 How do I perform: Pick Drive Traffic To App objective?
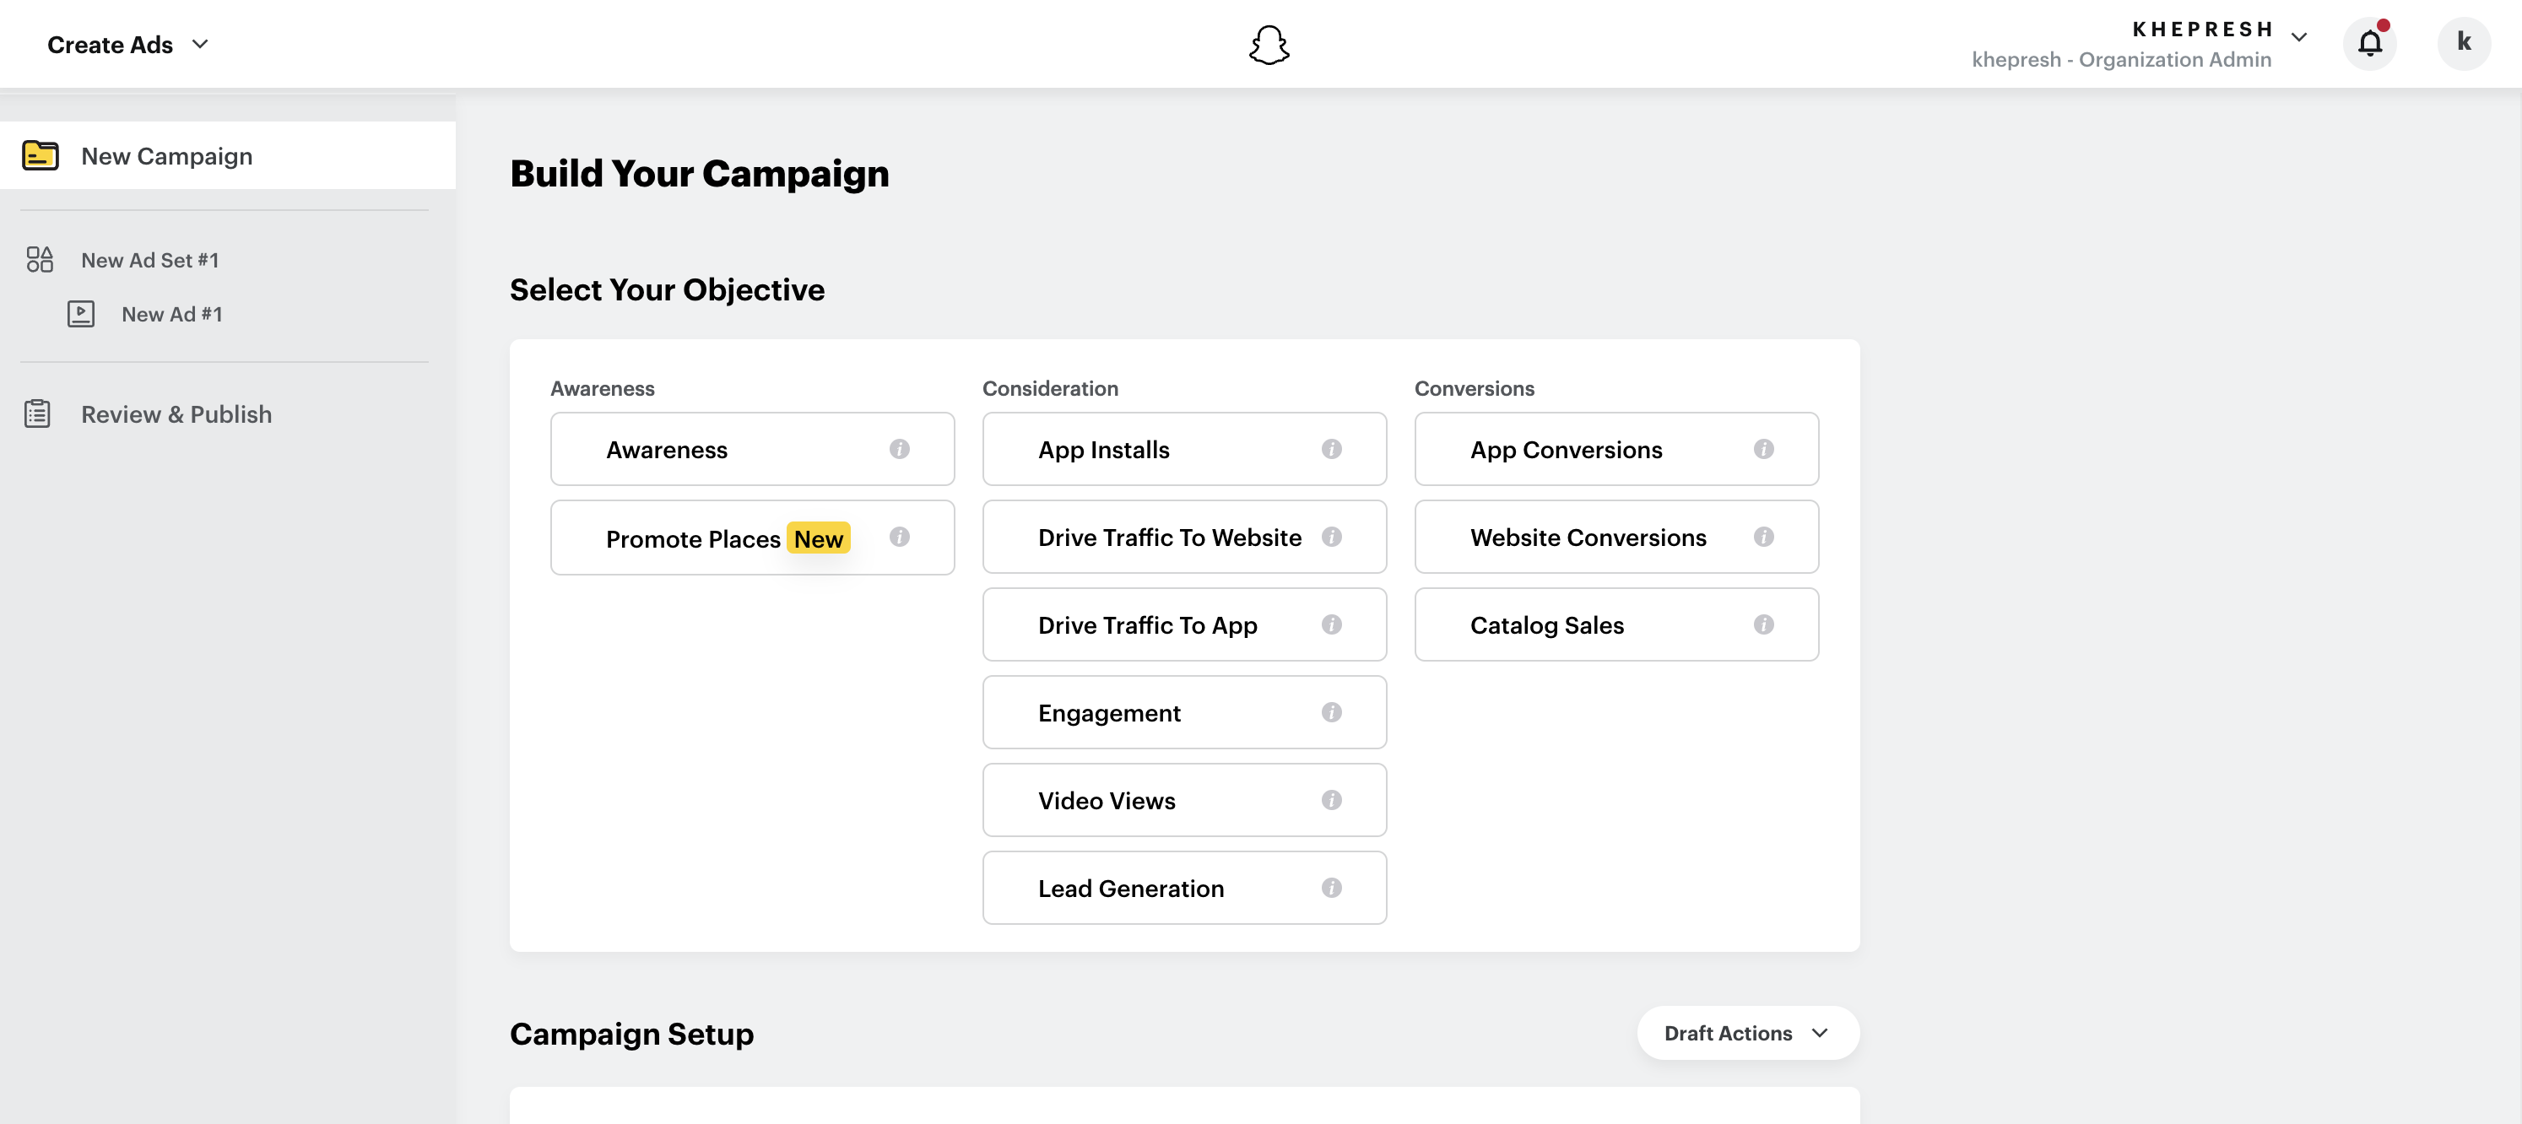(1183, 624)
